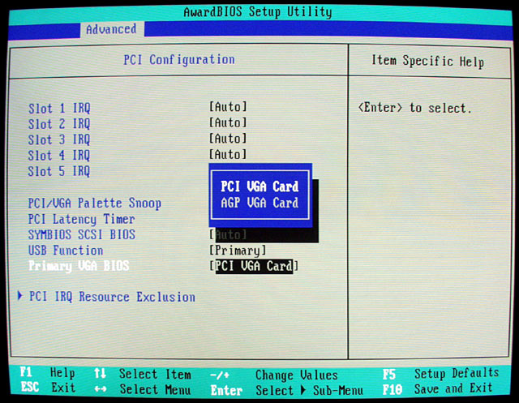Select the Advanced tab
The width and height of the screenshot is (519, 403).
[111, 29]
